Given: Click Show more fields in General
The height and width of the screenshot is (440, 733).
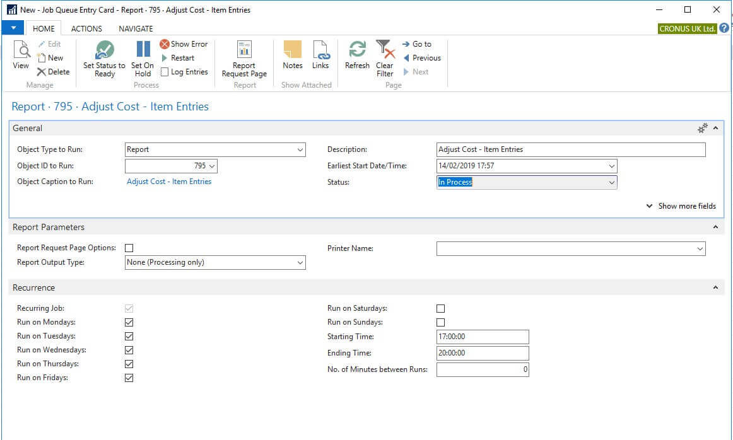Looking at the screenshot, I should [x=681, y=206].
